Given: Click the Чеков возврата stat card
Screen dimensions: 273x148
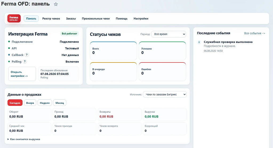Looking at the screenshot, I should pos(119,129).
